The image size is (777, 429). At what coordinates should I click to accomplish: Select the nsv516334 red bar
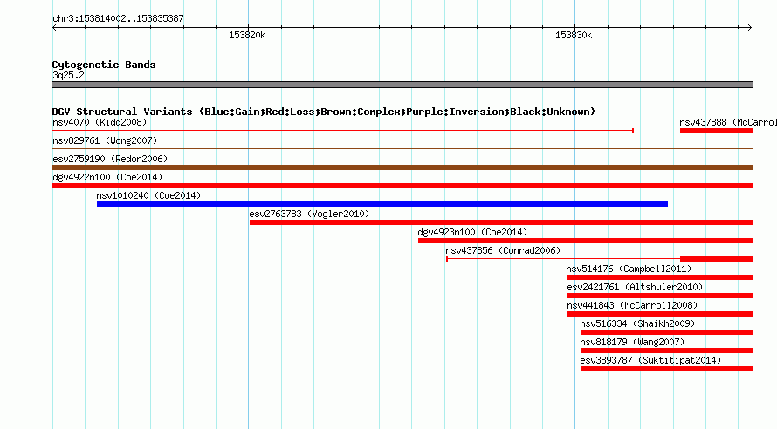[666, 332]
